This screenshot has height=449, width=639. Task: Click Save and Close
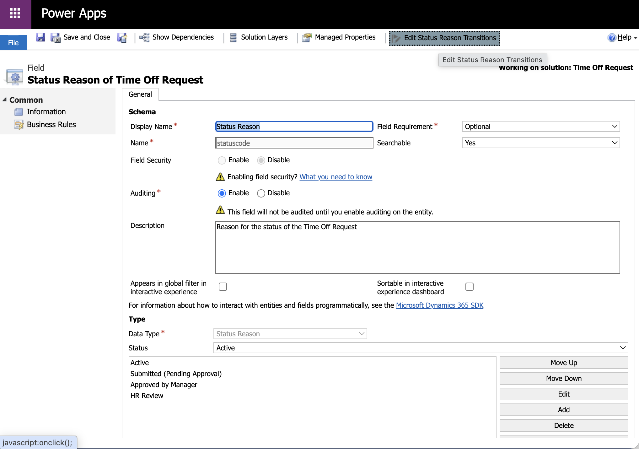pos(87,37)
